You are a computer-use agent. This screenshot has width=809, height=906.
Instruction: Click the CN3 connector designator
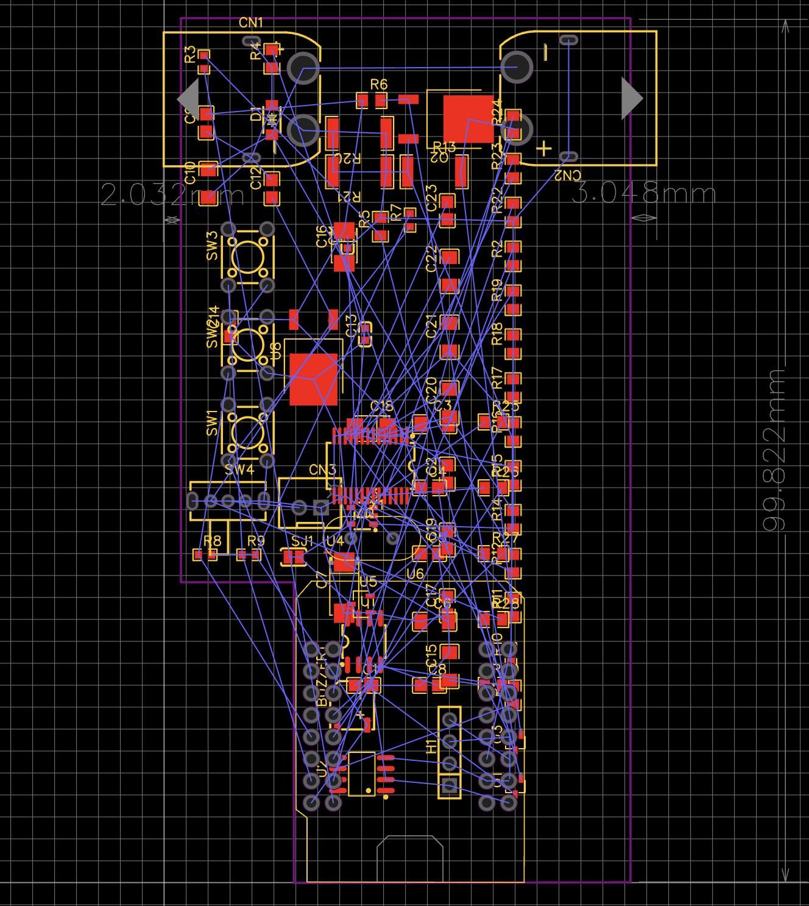click(322, 470)
